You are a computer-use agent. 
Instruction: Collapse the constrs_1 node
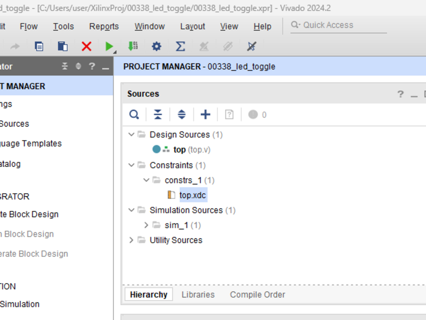(146, 180)
